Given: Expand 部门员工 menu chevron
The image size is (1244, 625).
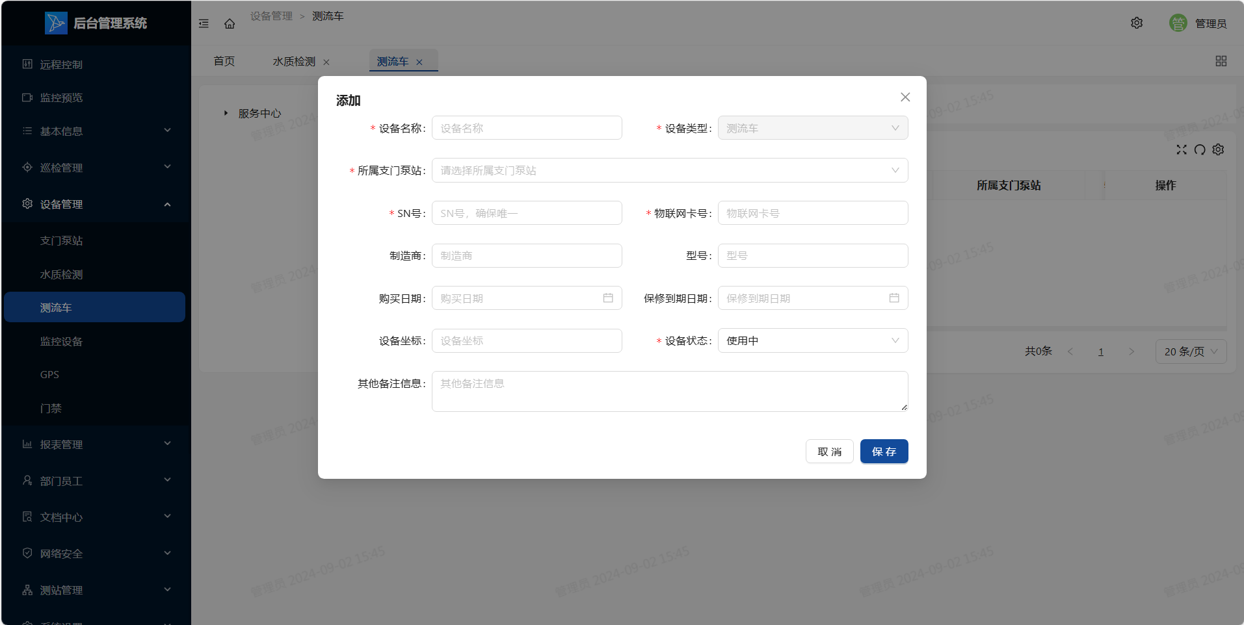Looking at the screenshot, I should [x=167, y=480].
